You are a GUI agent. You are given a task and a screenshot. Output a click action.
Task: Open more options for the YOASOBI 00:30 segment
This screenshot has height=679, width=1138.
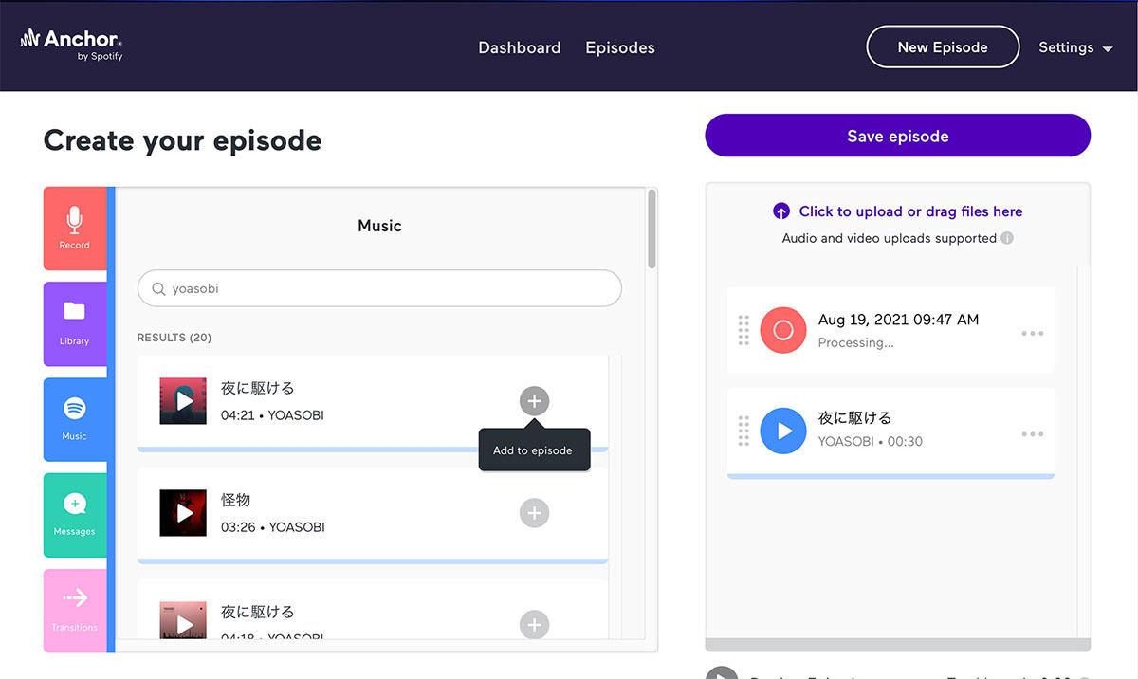(1033, 434)
